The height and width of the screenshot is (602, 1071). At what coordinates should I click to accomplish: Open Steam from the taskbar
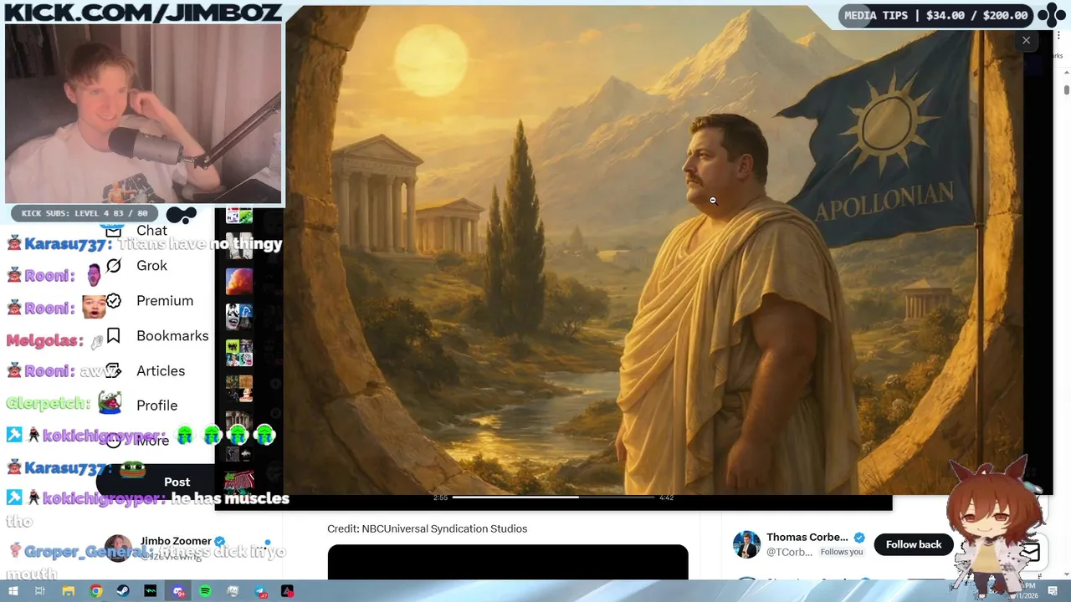pos(123,591)
